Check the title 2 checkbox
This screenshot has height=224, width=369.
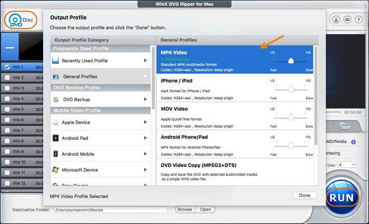click(7, 78)
